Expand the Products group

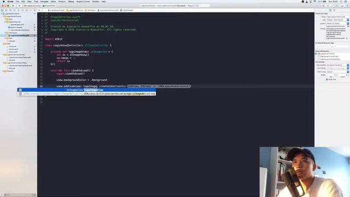(4, 71)
